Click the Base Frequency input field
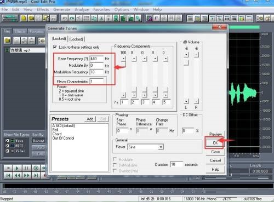Viewport: 274px width, 202px height. (x=96, y=59)
